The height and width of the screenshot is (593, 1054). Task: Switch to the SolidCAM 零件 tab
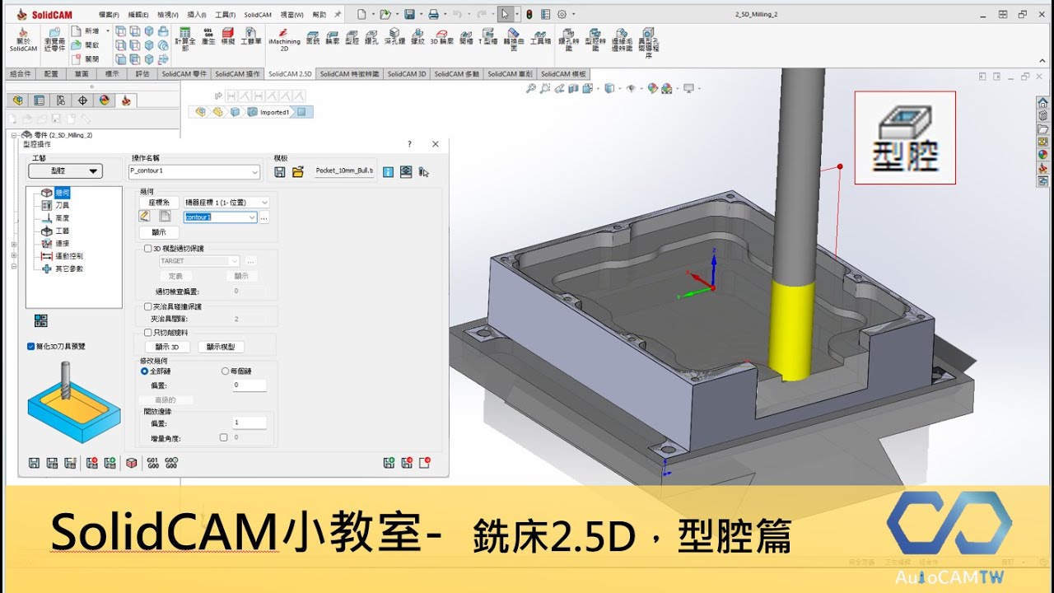coord(184,73)
